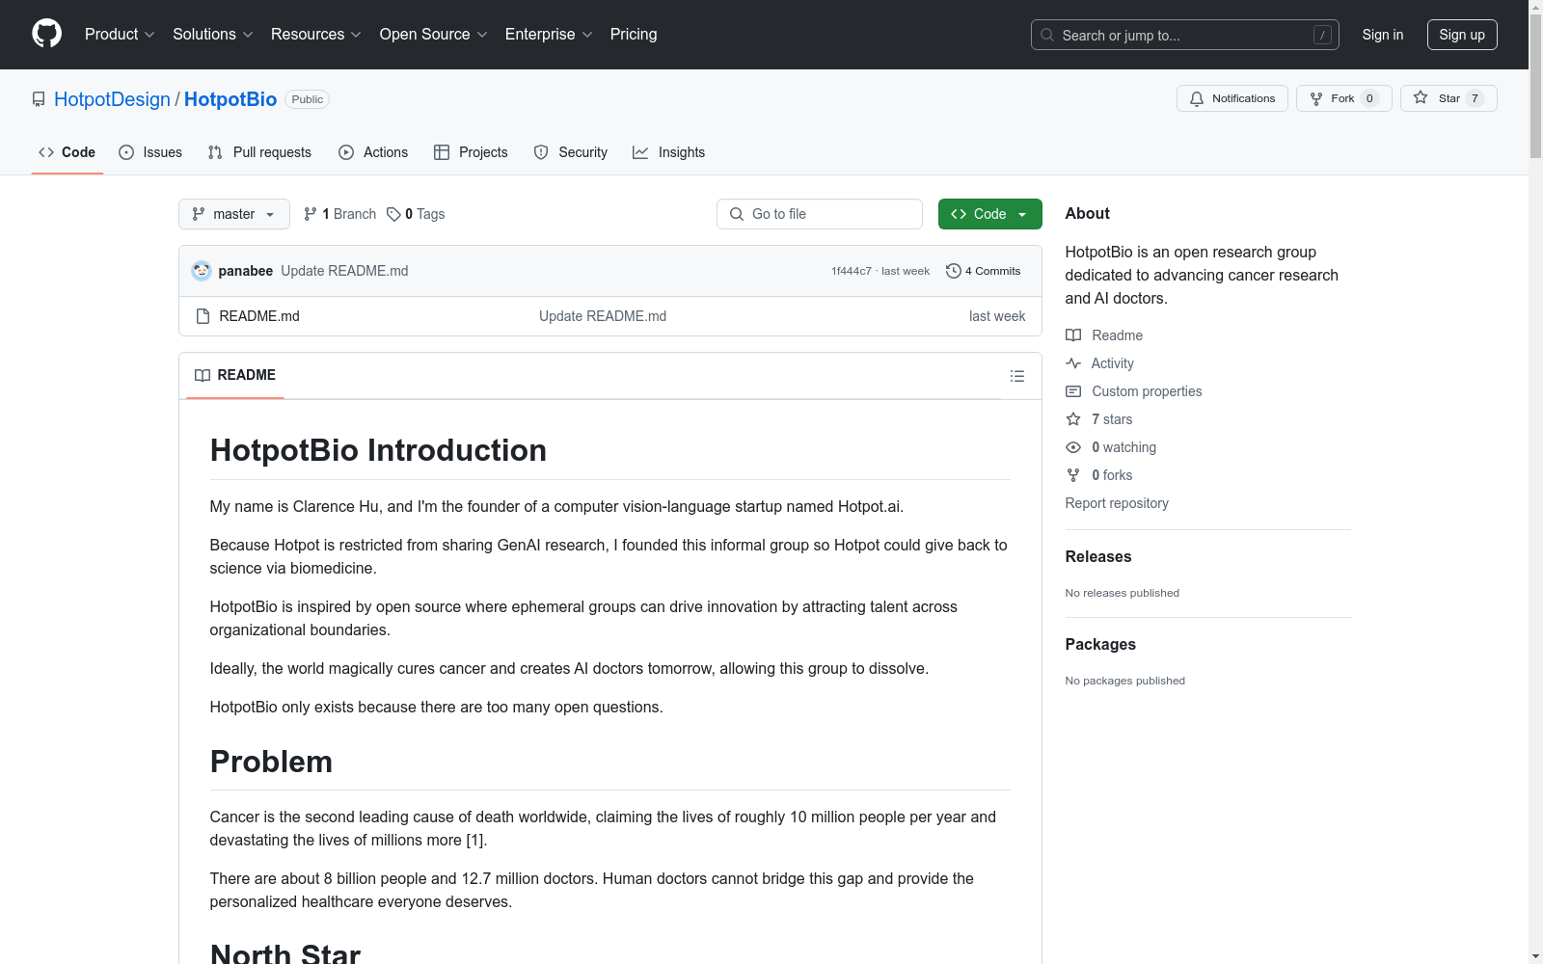The width and height of the screenshot is (1543, 964).
Task: Click the commit history clock icon
Action: [954, 271]
